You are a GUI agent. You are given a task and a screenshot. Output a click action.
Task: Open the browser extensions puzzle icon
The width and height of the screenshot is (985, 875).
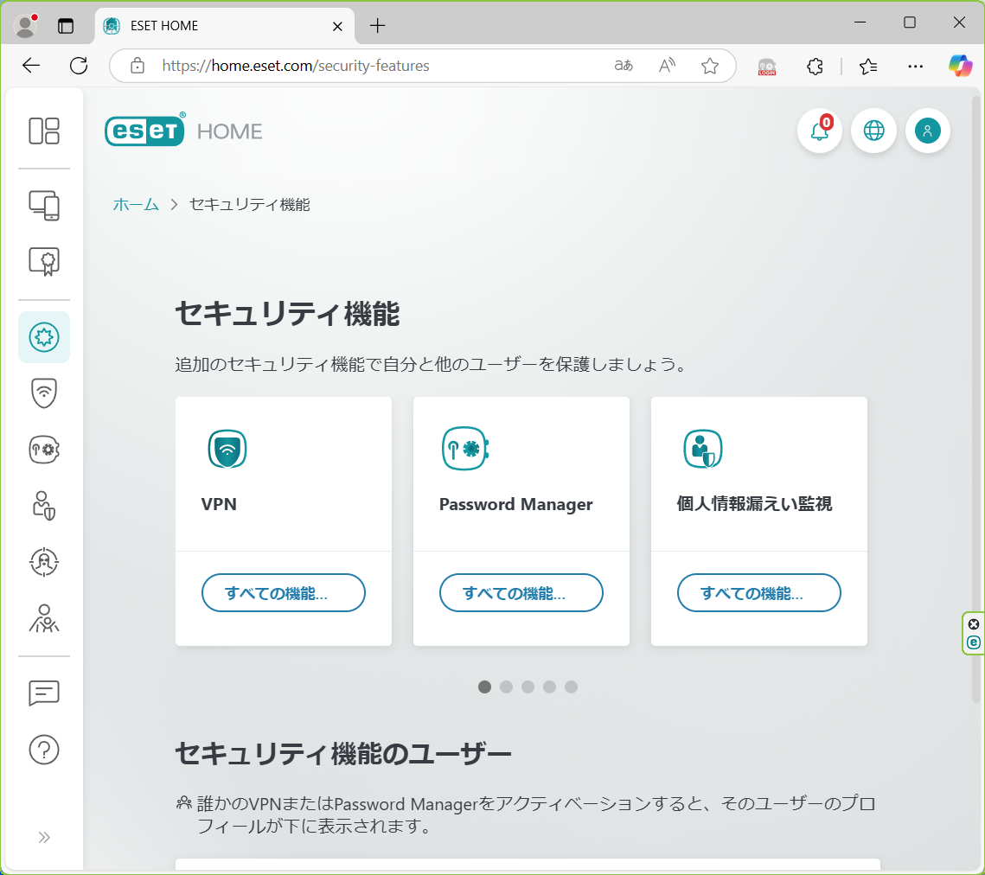tap(815, 66)
